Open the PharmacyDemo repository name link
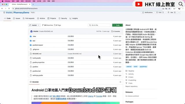Screen dimensions: 185x104 click(21, 12)
